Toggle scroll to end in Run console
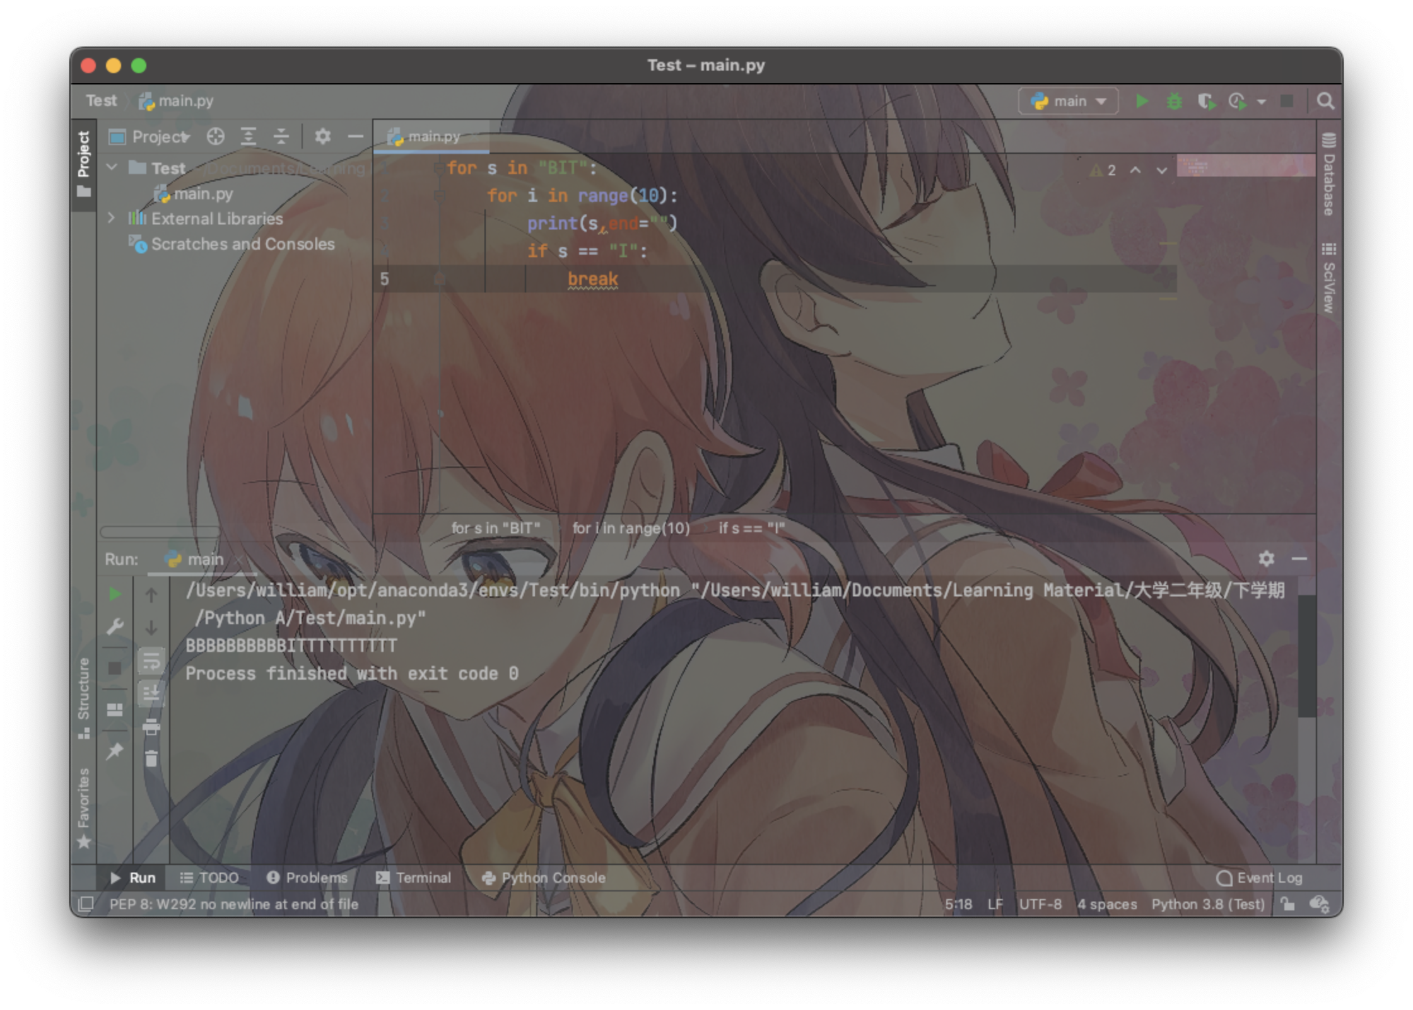The width and height of the screenshot is (1413, 1010). click(x=151, y=693)
